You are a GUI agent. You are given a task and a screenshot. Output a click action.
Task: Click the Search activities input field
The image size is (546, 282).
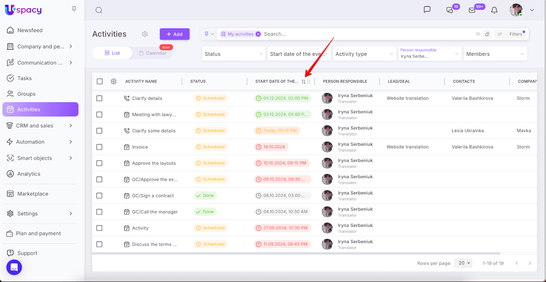coord(341,34)
